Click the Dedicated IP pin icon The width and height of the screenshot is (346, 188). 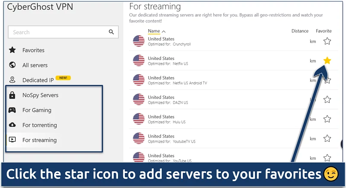click(x=12, y=80)
